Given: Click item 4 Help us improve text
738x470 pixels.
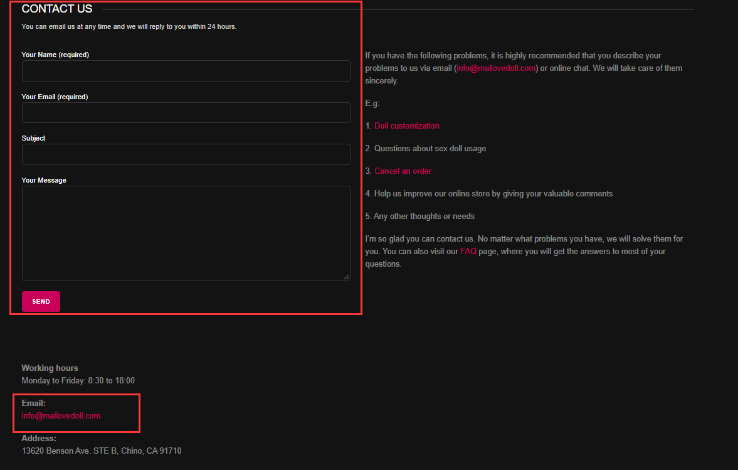Looking at the screenshot, I should [489, 193].
